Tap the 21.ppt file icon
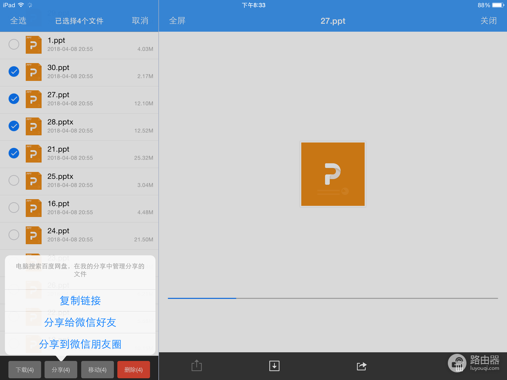This screenshot has width=507, height=380. click(x=33, y=154)
